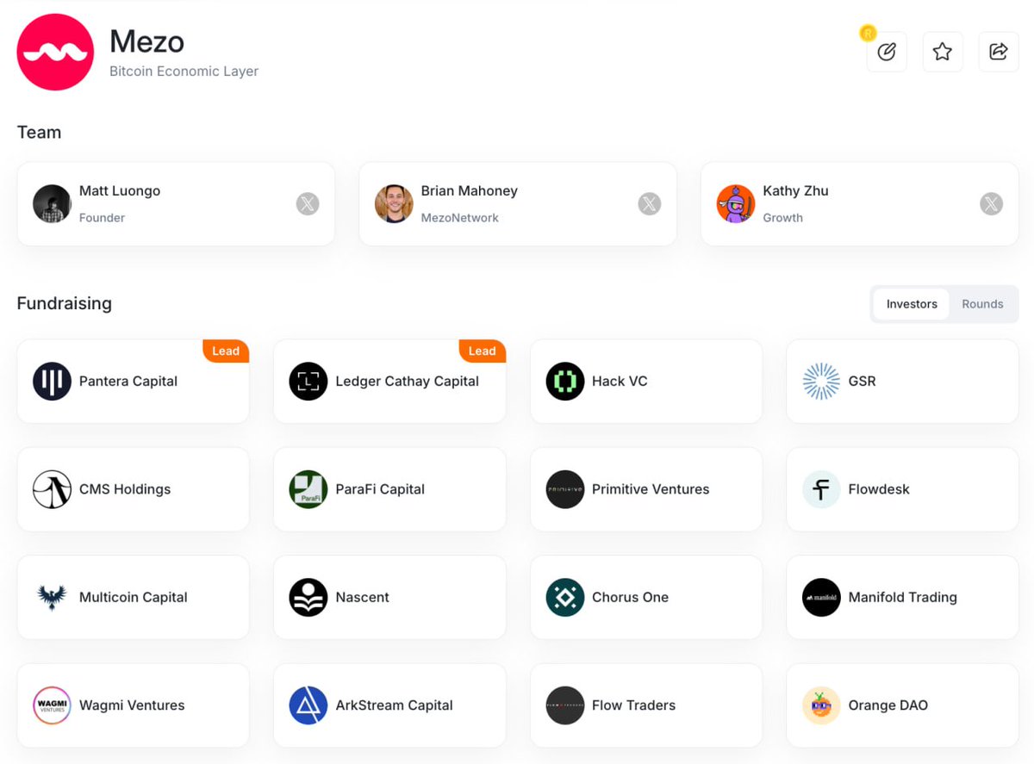Select the Orange DAO name text
This screenshot has height=764, width=1034.
[x=888, y=705]
